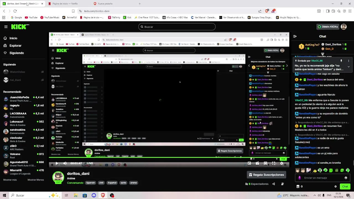The image size is (354, 199).
Task: Open new browser tab plus button
Action: click(140, 4)
